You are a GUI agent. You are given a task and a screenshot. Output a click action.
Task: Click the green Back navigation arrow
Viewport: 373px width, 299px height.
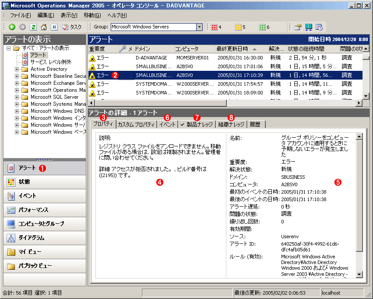point(12,27)
